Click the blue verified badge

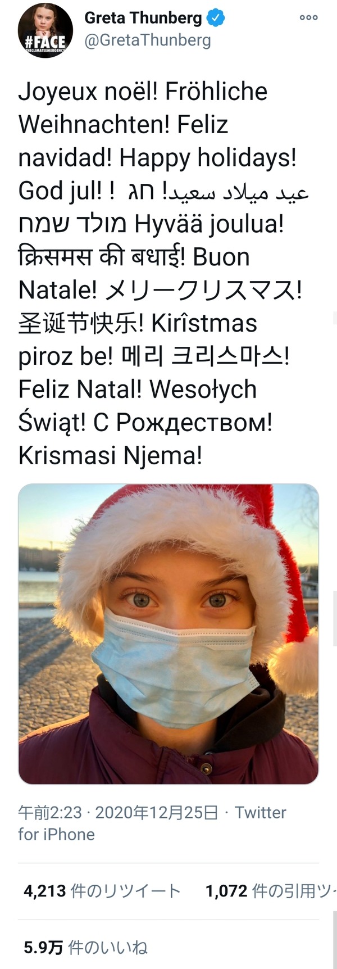click(x=216, y=18)
